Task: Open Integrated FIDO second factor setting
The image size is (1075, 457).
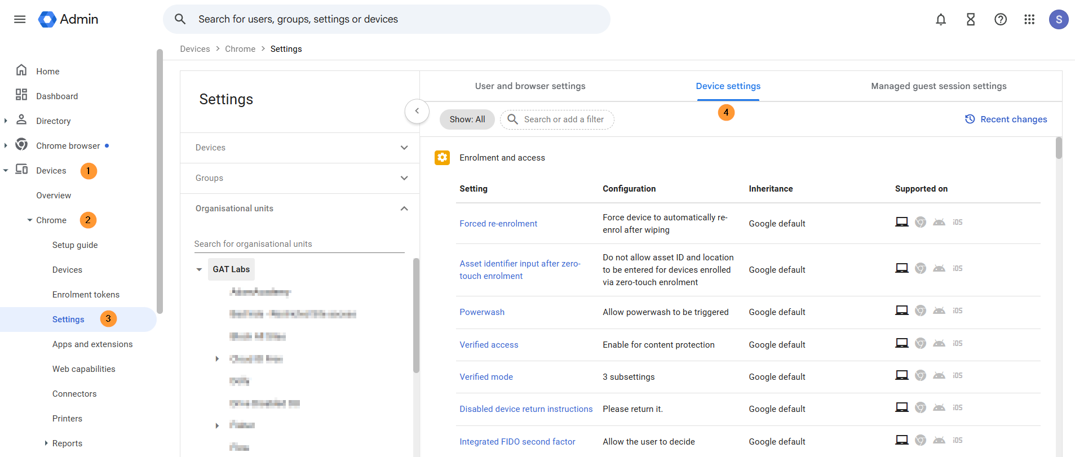Action: (x=517, y=442)
